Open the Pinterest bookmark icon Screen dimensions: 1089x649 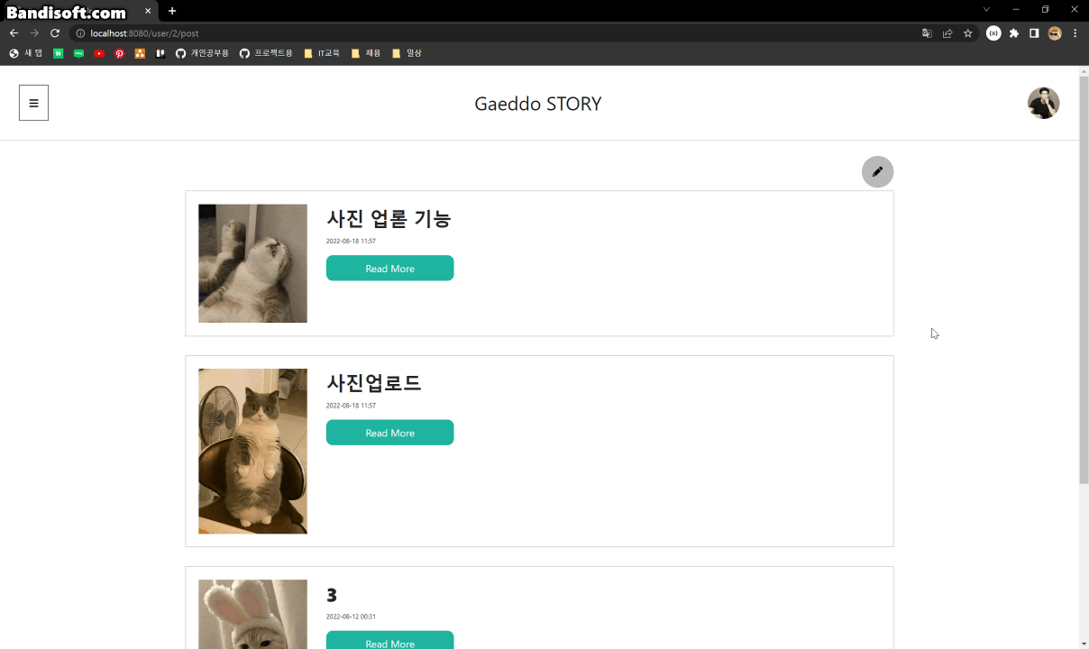point(119,52)
